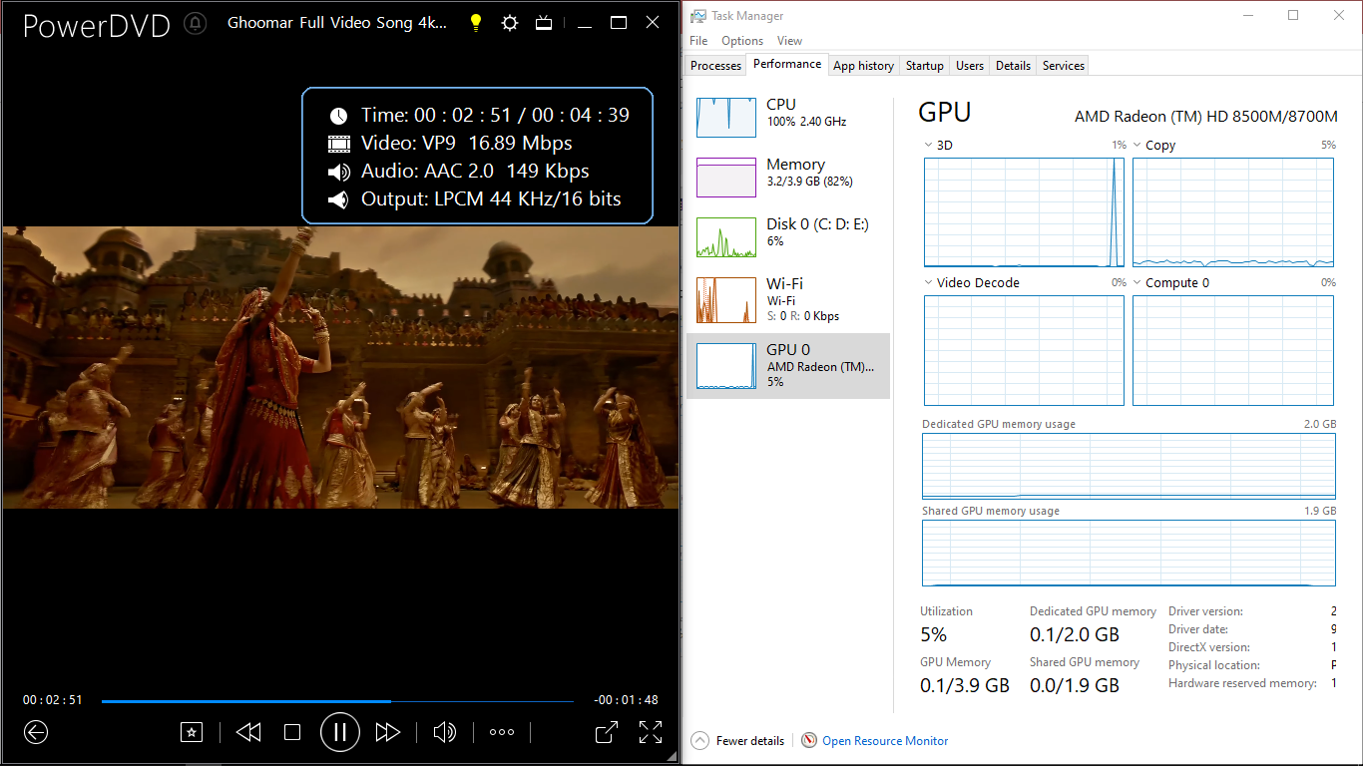Click the Ghoomar video title text

coord(337,22)
